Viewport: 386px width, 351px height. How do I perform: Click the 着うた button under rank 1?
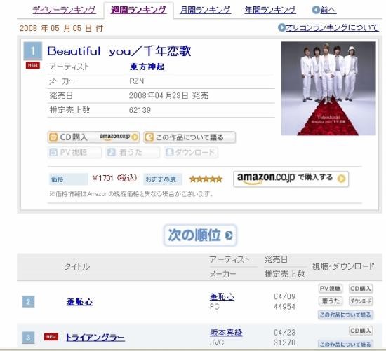click(133, 153)
